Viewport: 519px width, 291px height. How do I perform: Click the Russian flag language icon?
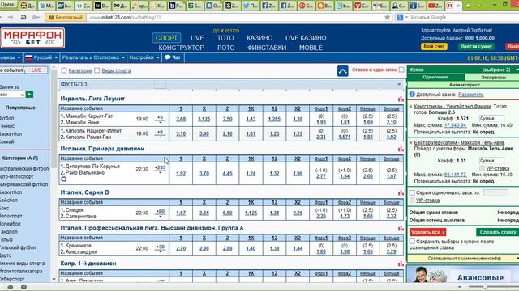point(29,57)
